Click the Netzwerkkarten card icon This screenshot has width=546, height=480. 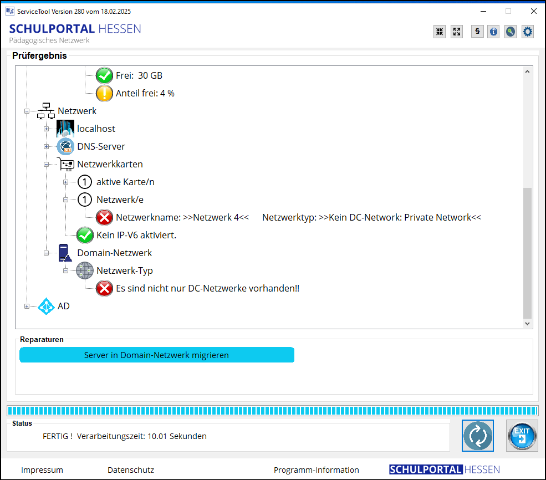(65, 164)
